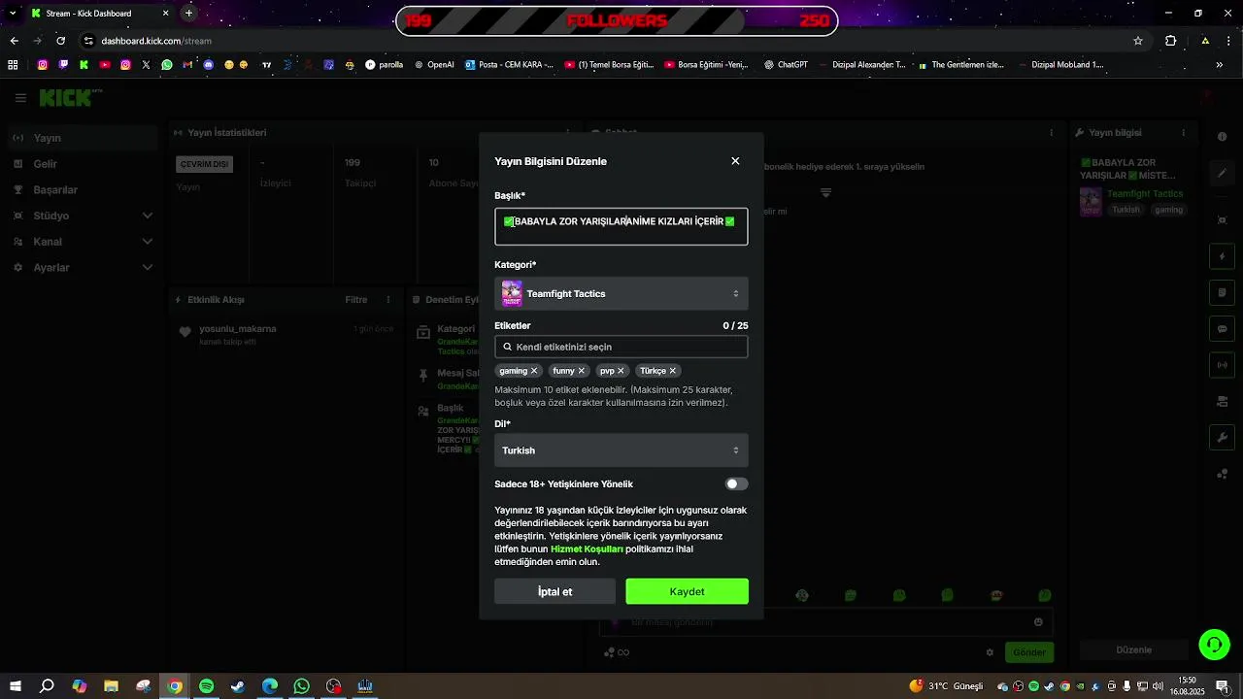This screenshot has height=699, width=1243.
Task: Open chat settings gear icon
Action: 990,652
